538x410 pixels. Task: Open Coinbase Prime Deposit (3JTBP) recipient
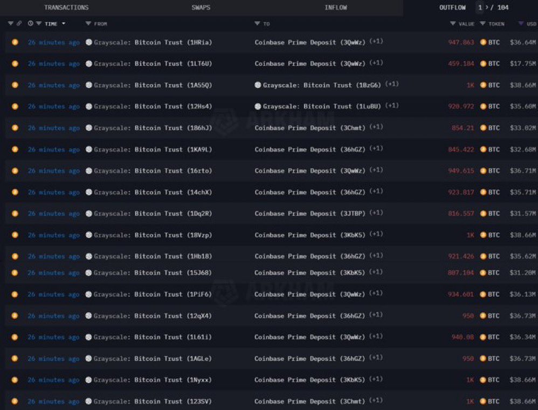310,214
